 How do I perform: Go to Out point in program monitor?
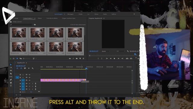[x=122, y=58]
